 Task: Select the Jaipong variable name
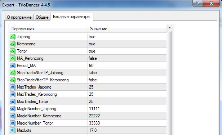click(23, 37)
